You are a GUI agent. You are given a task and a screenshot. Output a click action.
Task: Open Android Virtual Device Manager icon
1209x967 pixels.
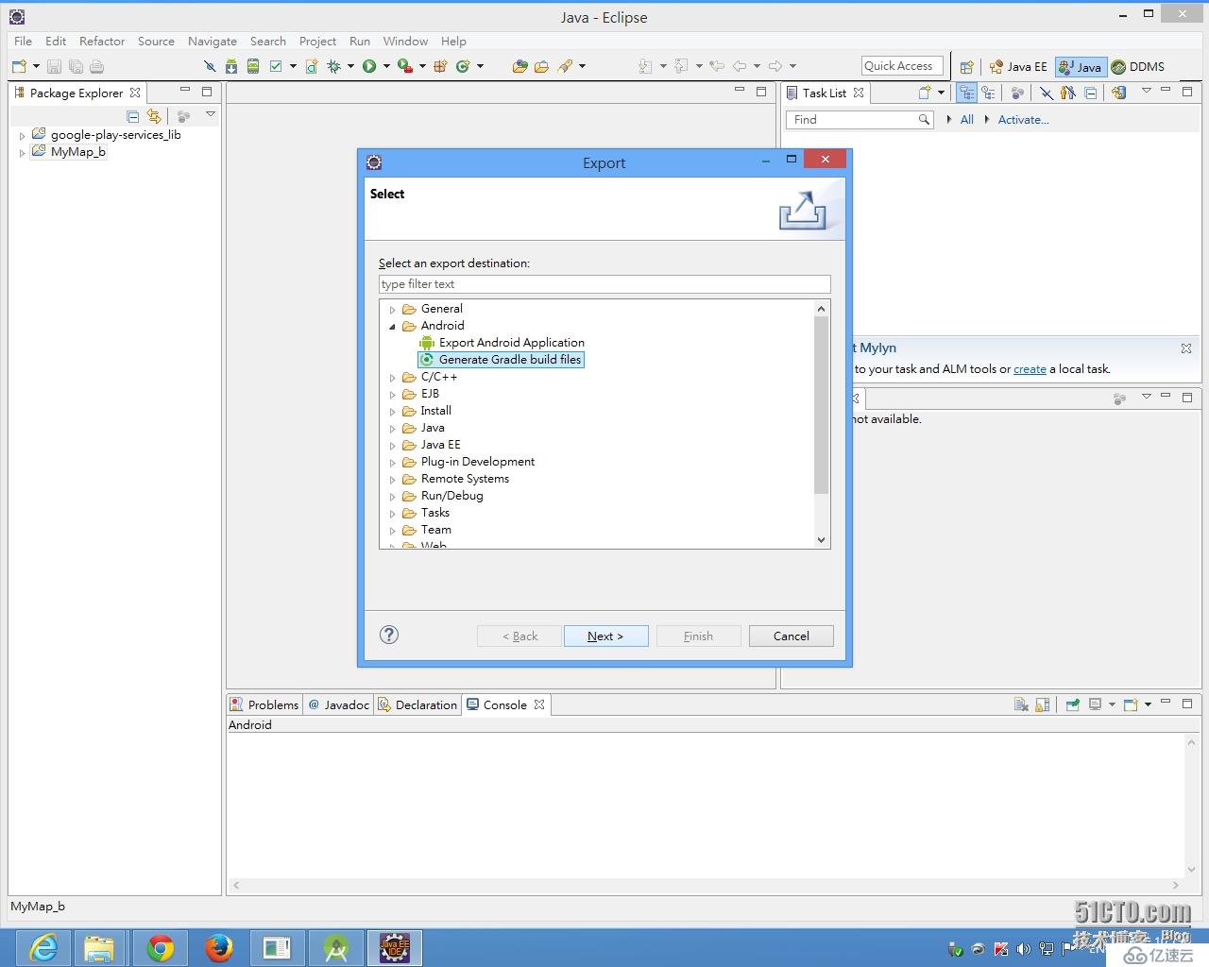pyautogui.click(x=253, y=66)
